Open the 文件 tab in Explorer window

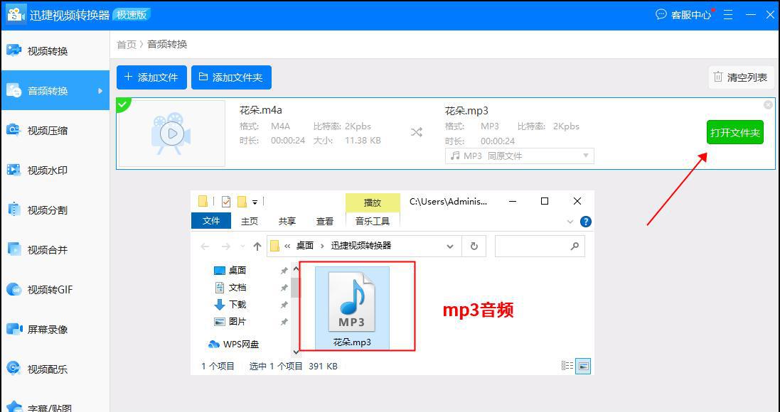(x=211, y=221)
